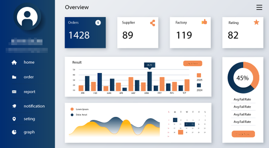Click the first Avg Fail Rate entry
Viewport: 269px width, 148px height.
(242, 99)
